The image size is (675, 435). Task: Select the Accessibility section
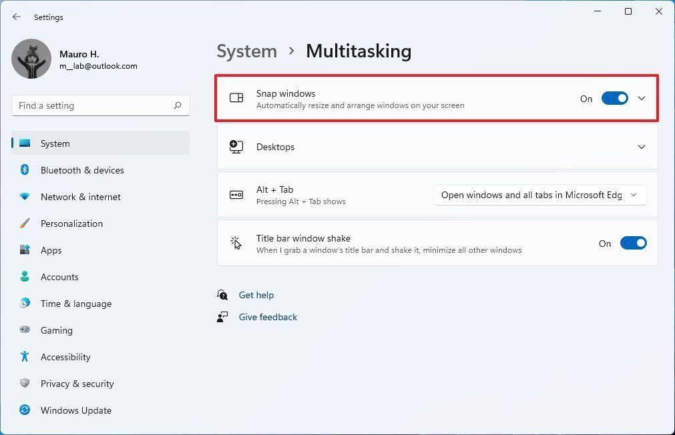point(65,357)
